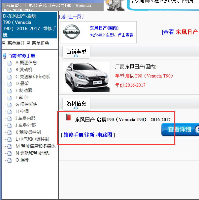Viewport: 199px width, 200px height.
Task: Click the page icon beside G 保护系统
Action: pos(10,105)
